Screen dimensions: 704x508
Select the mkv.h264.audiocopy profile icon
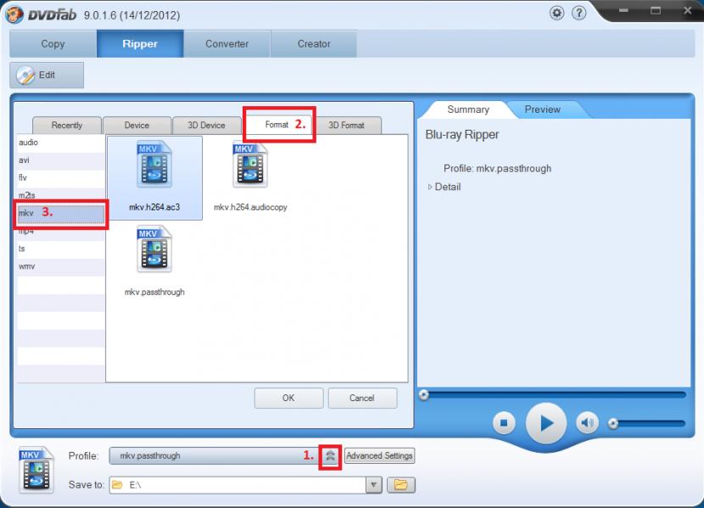(250, 164)
